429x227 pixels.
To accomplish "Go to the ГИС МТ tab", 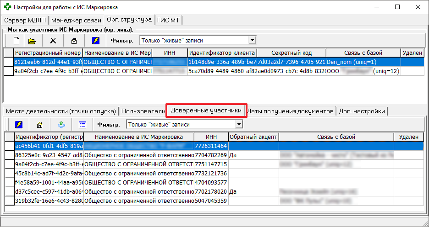I will (x=169, y=20).
